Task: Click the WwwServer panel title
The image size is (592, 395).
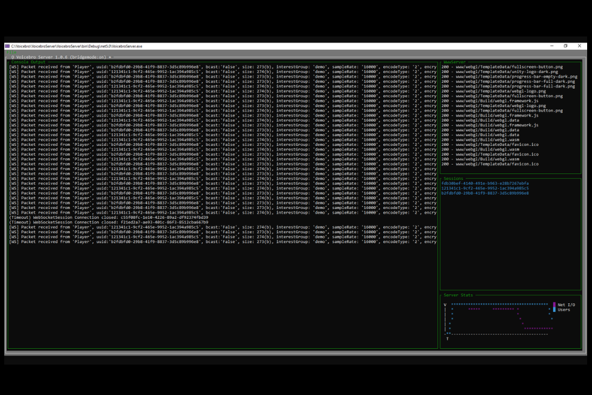Action: click(x=455, y=62)
